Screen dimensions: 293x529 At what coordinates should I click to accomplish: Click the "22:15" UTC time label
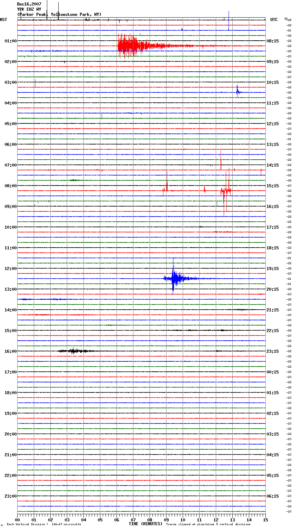[273, 331]
